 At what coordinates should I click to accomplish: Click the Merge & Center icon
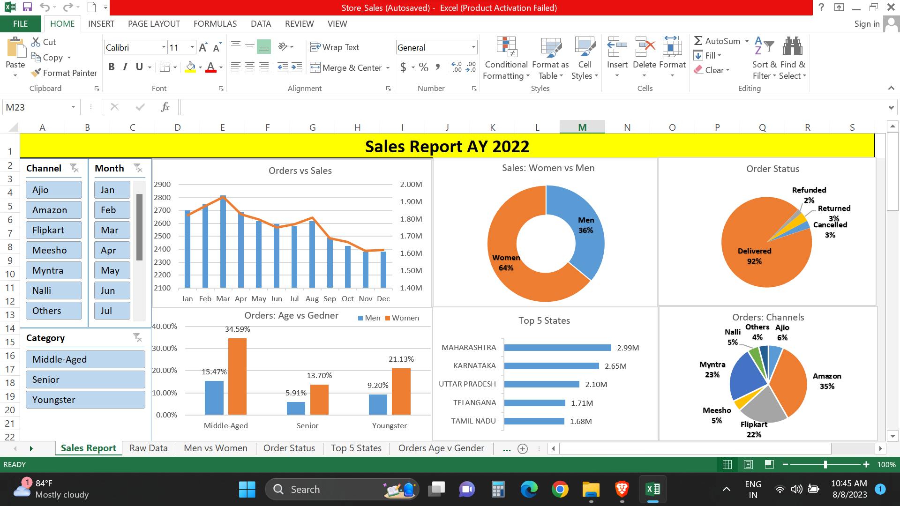coord(315,68)
